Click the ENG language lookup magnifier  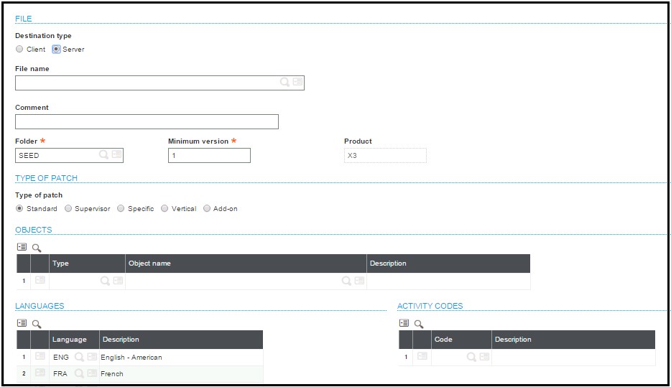tap(79, 357)
